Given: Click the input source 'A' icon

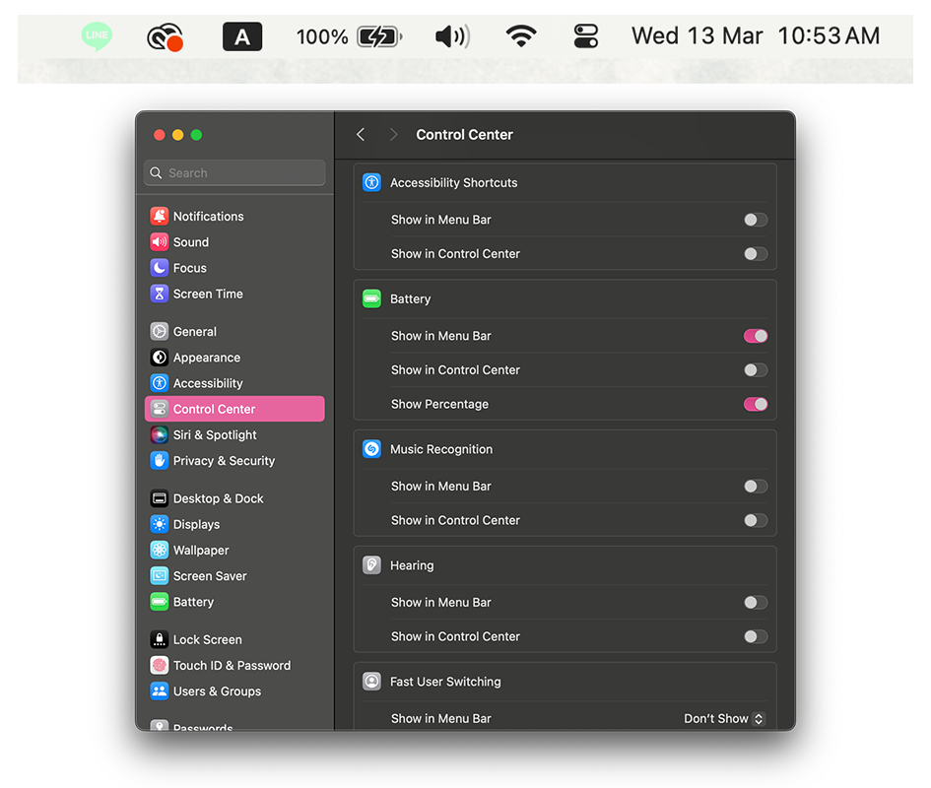Looking at the screenshot, I should click(x=242, y=36).
